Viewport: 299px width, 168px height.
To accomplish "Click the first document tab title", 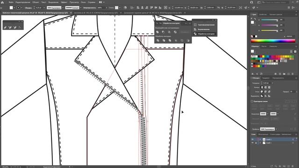I will [35, 13].
